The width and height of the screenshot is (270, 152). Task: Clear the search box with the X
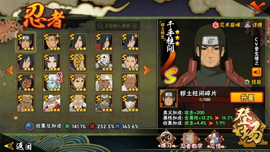click(134, 26)
